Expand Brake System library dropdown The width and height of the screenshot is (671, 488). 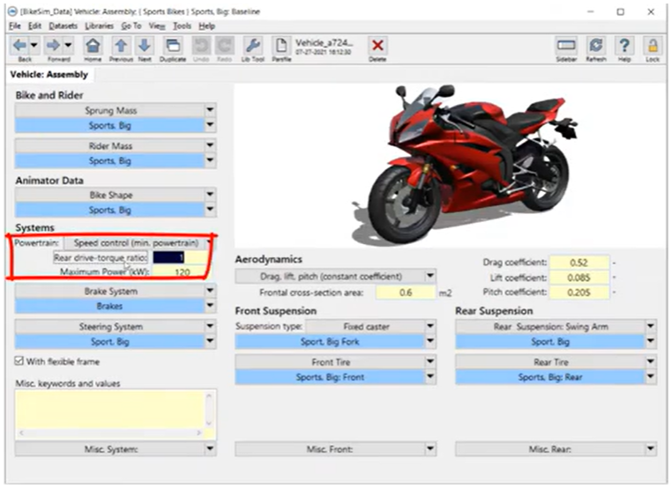[210, 291]
